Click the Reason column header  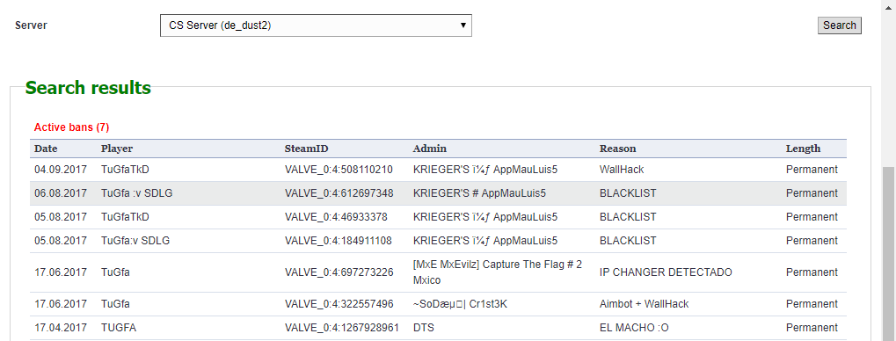coord(618,149)
